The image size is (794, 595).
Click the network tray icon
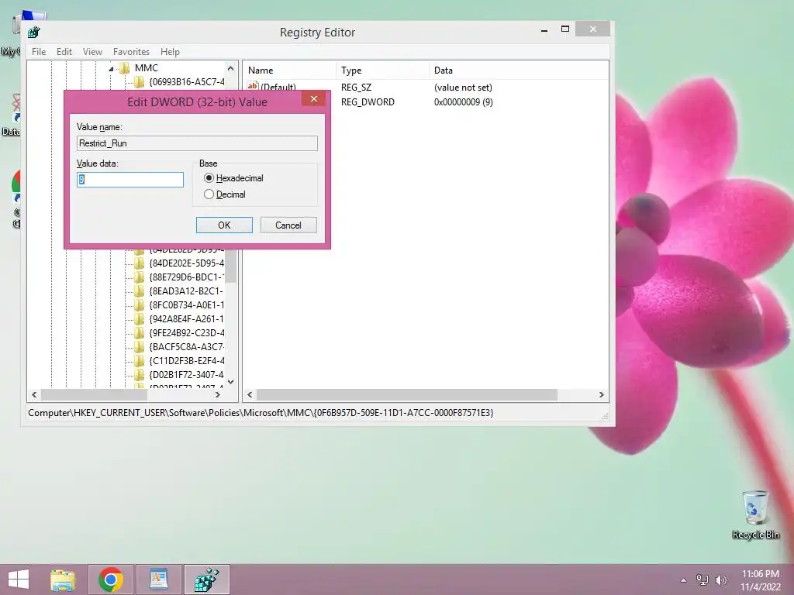tap(703, 580)
